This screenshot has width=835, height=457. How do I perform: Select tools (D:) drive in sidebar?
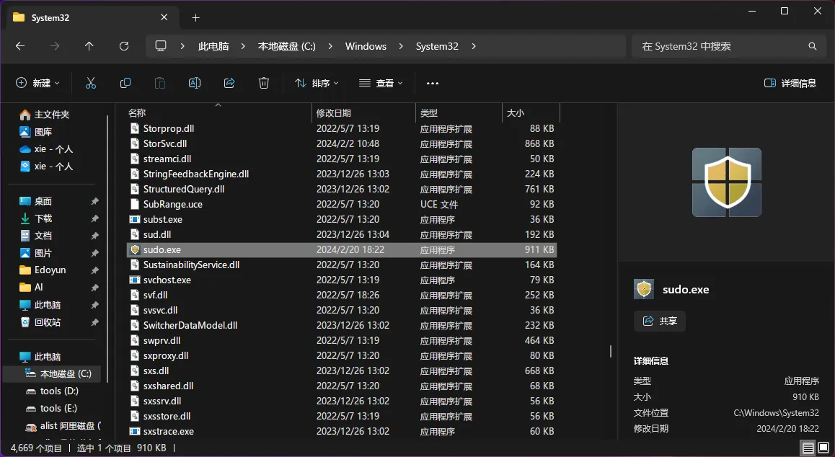52,391
